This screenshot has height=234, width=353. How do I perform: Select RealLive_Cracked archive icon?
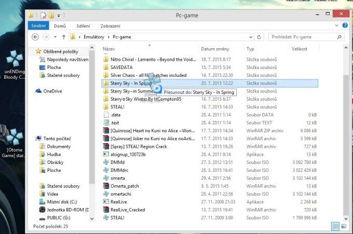106,210
